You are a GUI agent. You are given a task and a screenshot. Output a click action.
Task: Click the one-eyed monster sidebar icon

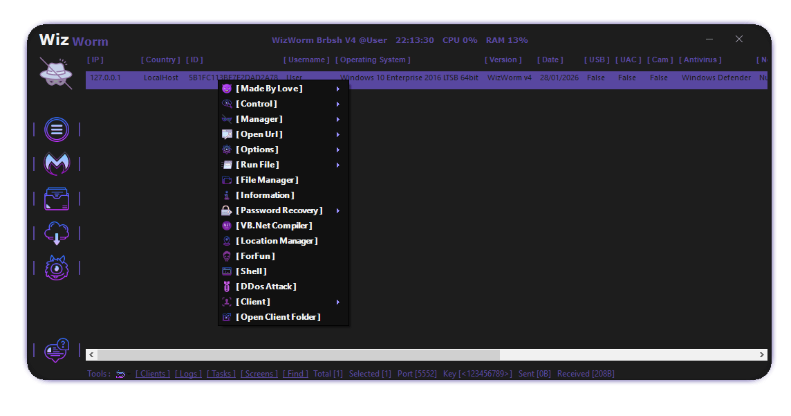[57, 268]
